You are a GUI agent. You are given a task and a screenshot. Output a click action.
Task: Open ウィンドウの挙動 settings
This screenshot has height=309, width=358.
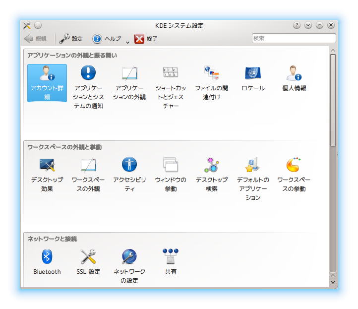pos(171,165)
